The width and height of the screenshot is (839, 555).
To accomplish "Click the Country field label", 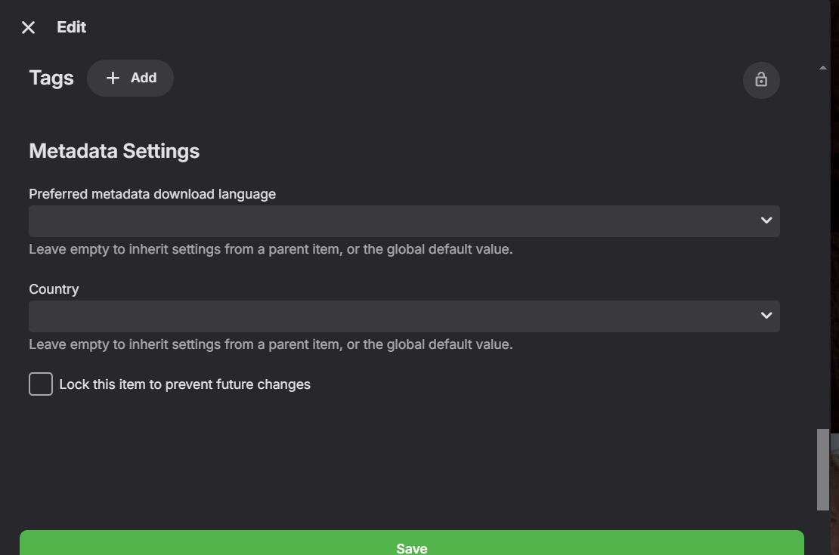I will [x=54, y=289].
